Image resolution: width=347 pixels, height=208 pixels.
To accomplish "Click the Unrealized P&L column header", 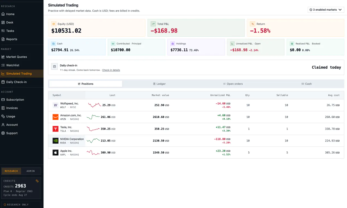I will pos(220,95).
